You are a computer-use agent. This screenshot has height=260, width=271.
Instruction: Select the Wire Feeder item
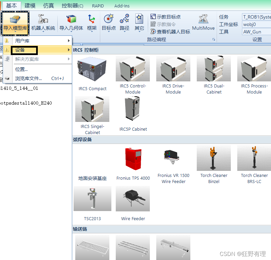click(x=133, y=204)
